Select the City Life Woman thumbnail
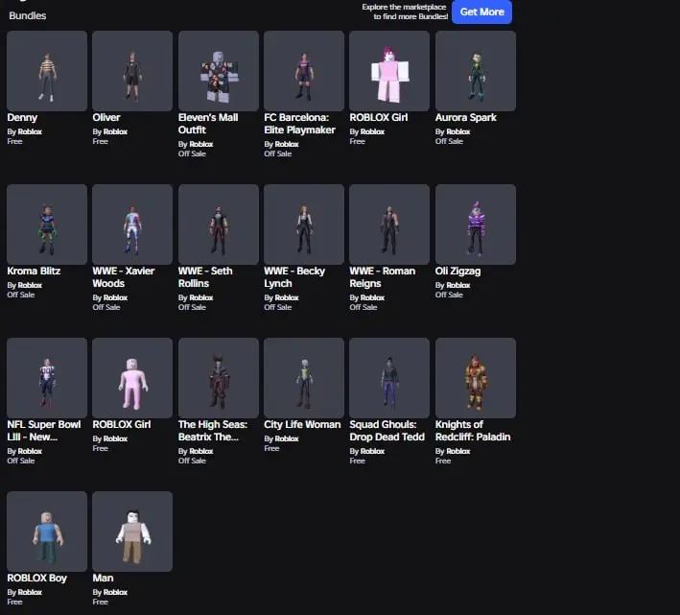 [x=304, y=378]
